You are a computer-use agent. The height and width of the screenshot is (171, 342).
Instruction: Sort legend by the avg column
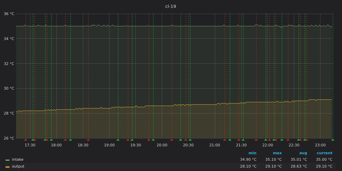point(303,153)
